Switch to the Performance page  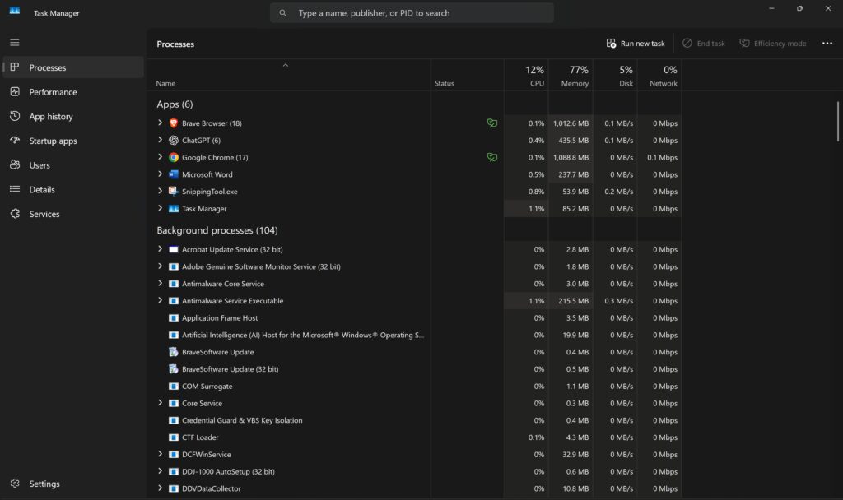[x=73, y=92]
